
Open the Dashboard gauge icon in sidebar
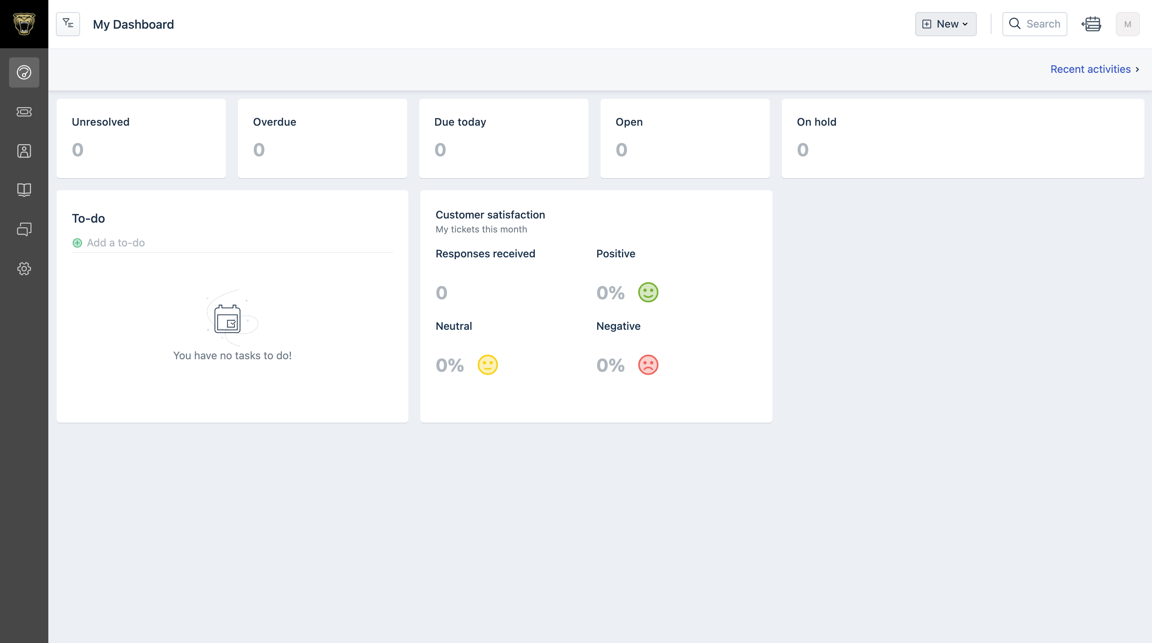tap(24, 72)
